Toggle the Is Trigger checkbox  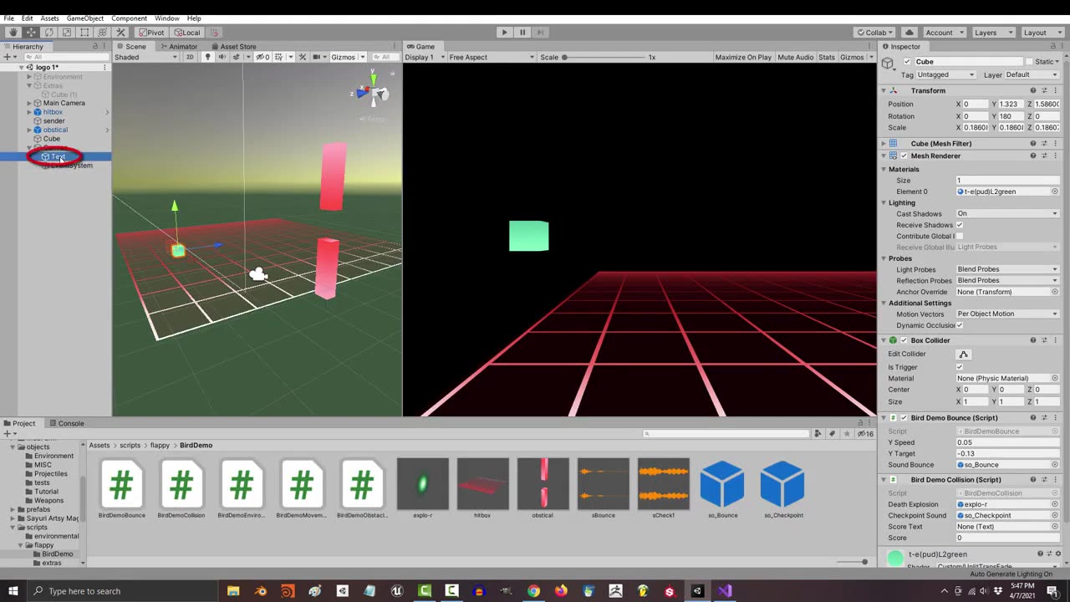960,367
